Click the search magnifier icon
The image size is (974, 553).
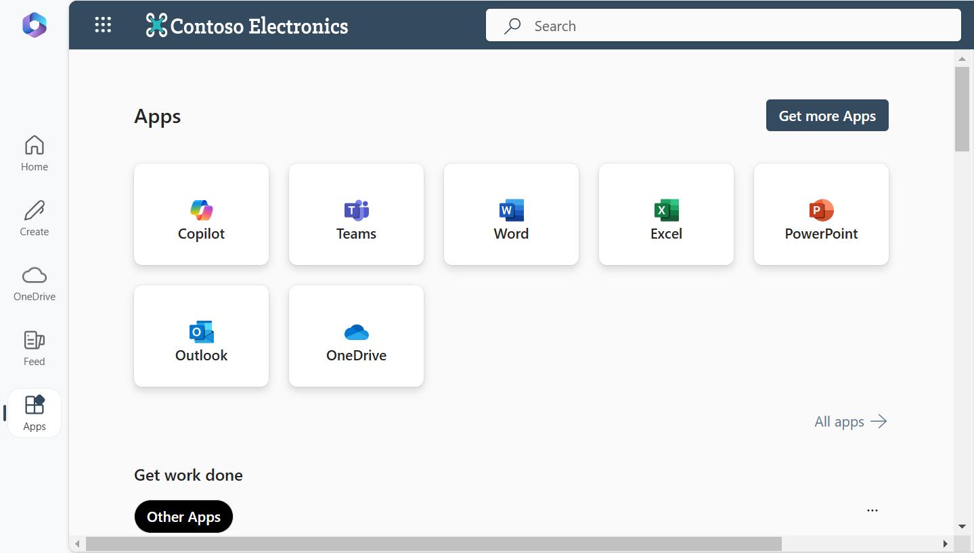pyautogui.click(x=512, y=26)
